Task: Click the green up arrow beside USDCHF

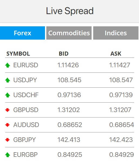Action: tap(8, 95)
